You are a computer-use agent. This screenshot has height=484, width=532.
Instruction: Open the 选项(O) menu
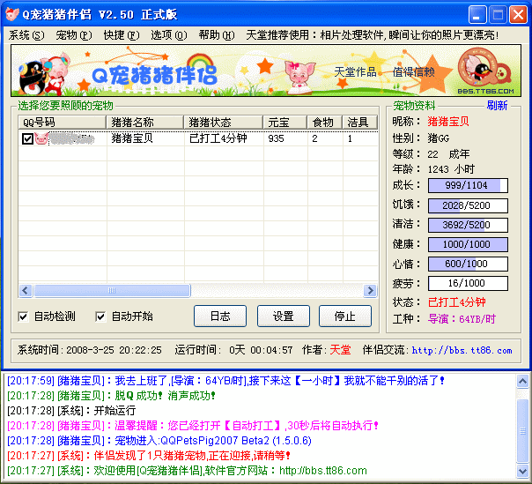coord(168,35)
